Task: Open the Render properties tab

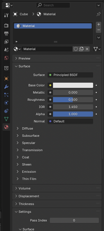Action: pyautogui.click(x=6, y=25)
